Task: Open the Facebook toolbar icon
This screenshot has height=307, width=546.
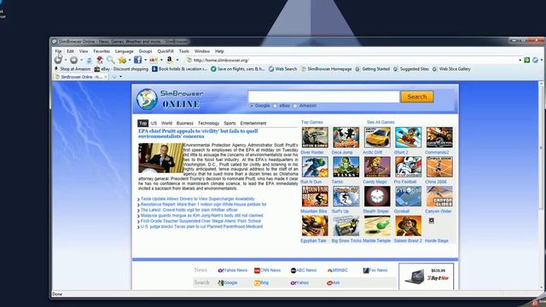Action: pos(138,60)
